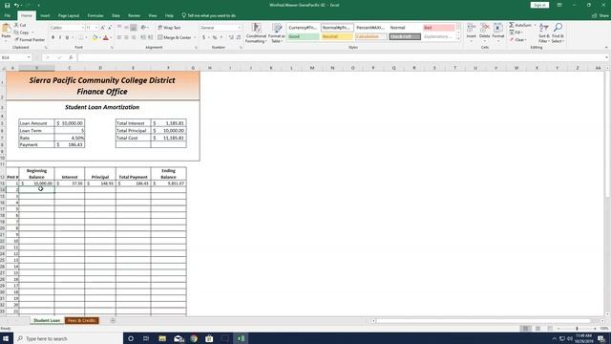Open the Fees & Credits sheet tab
Screen dimensions: 611x344
(x=82, y=320)
